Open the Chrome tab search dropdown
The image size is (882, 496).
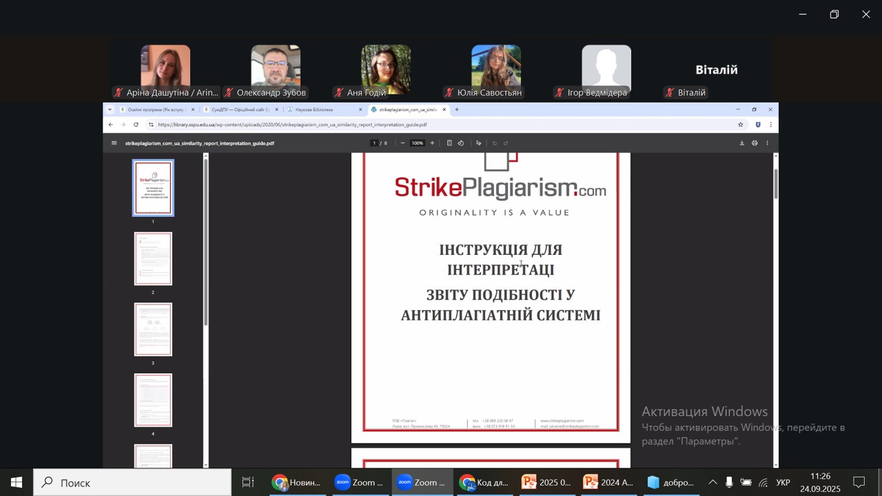tap(110, 110)
